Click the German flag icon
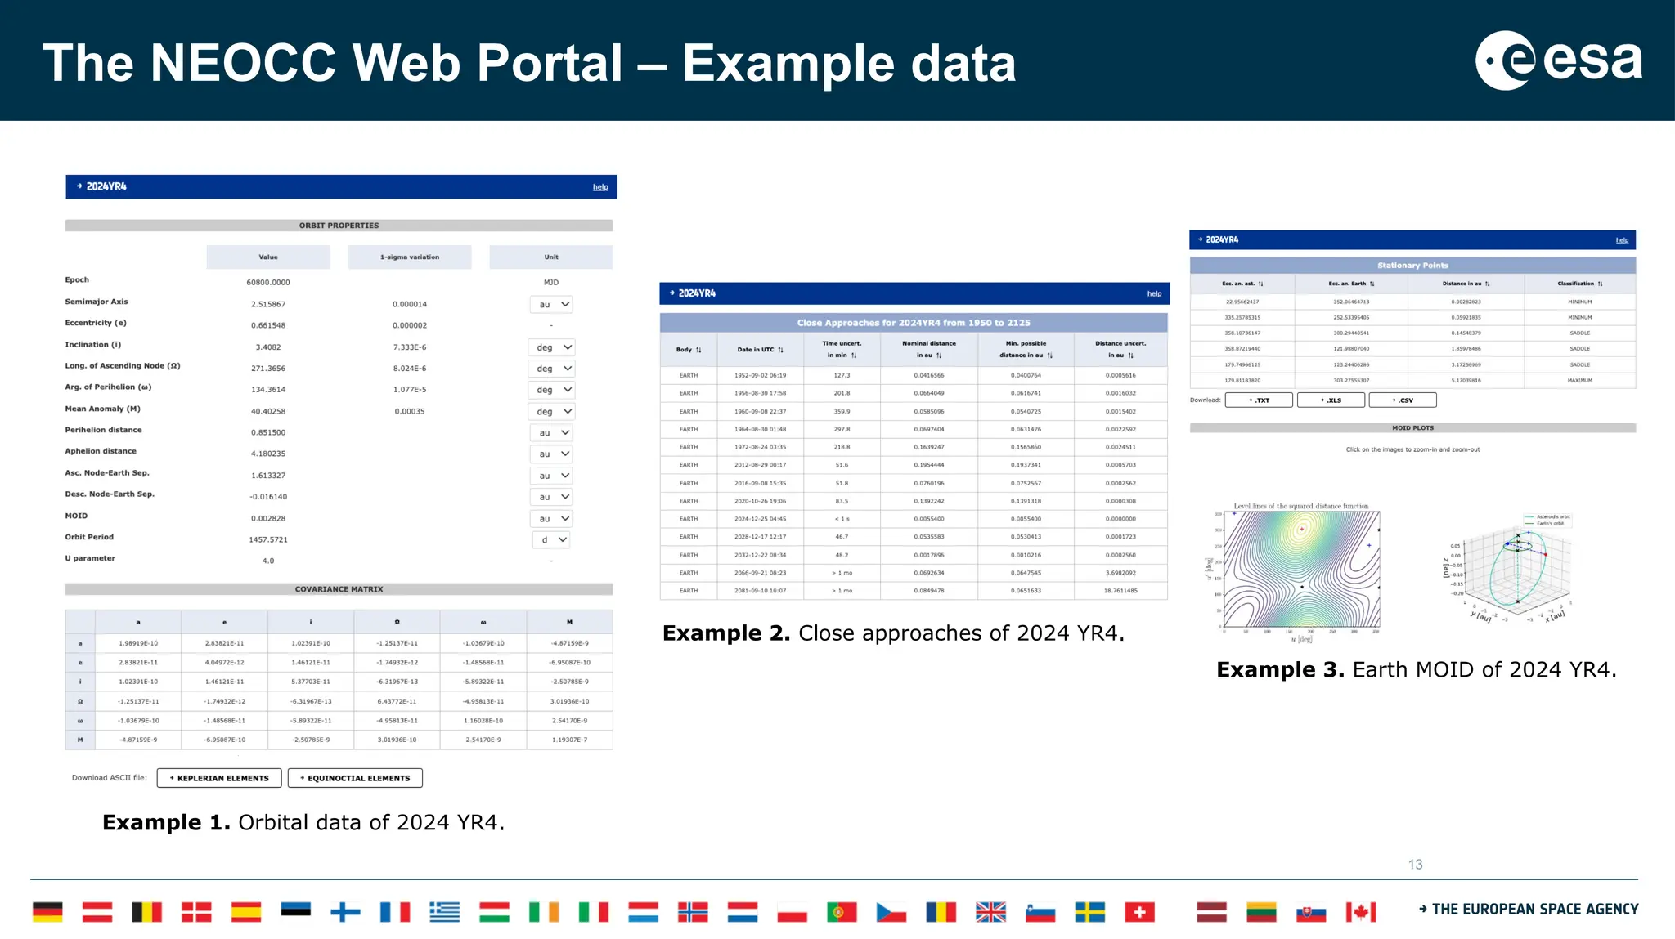 pos(47,912)
